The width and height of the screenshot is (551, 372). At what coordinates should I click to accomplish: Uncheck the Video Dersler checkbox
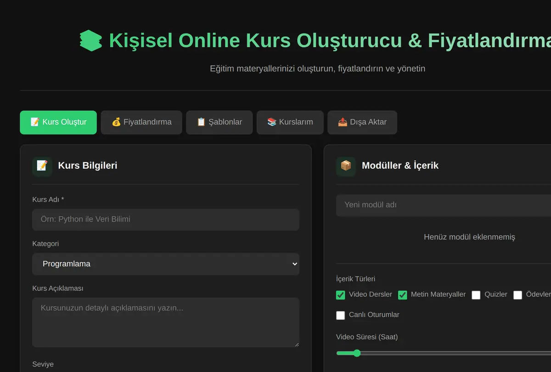tap(340, 295)
